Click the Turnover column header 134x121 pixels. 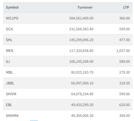(85, 7)
